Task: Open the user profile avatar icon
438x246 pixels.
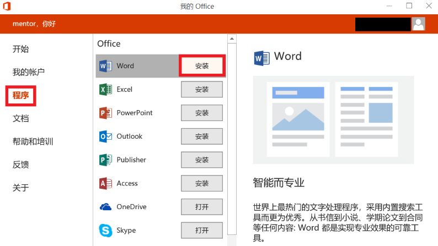Action: pyautogui.click(x=419, y=24)
